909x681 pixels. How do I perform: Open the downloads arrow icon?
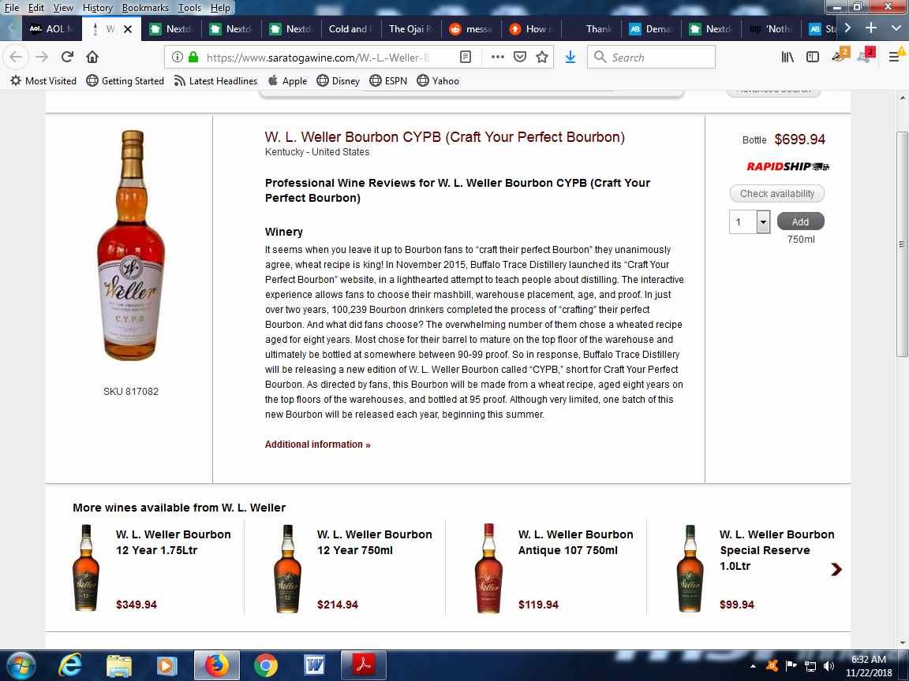(x=570, y=57)
